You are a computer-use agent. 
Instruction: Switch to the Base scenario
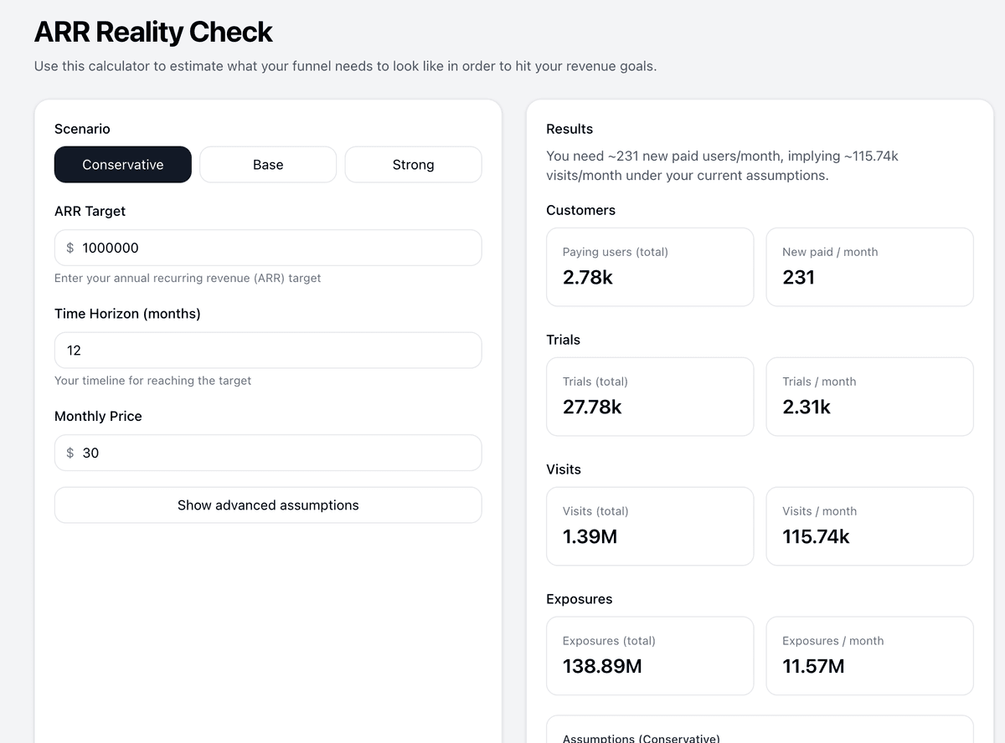point(267,164)
